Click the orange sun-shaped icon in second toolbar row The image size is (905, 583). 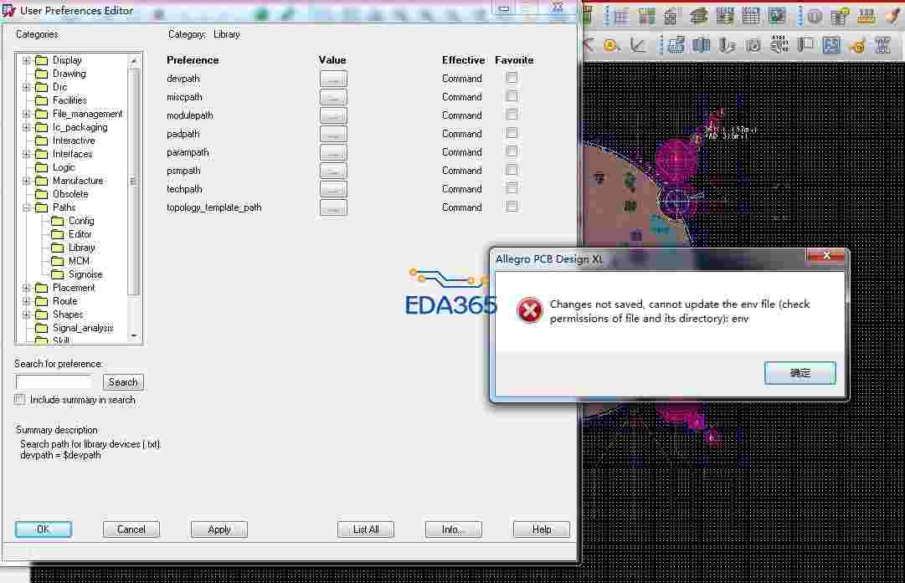pyautogui.click(x=857, y=45)
